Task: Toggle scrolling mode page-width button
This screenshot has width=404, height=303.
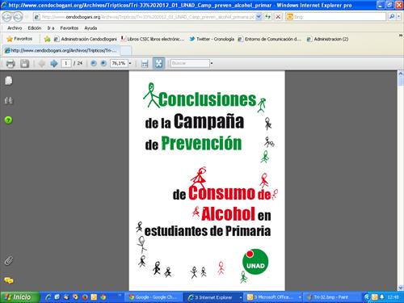Action: pos(145,64)
